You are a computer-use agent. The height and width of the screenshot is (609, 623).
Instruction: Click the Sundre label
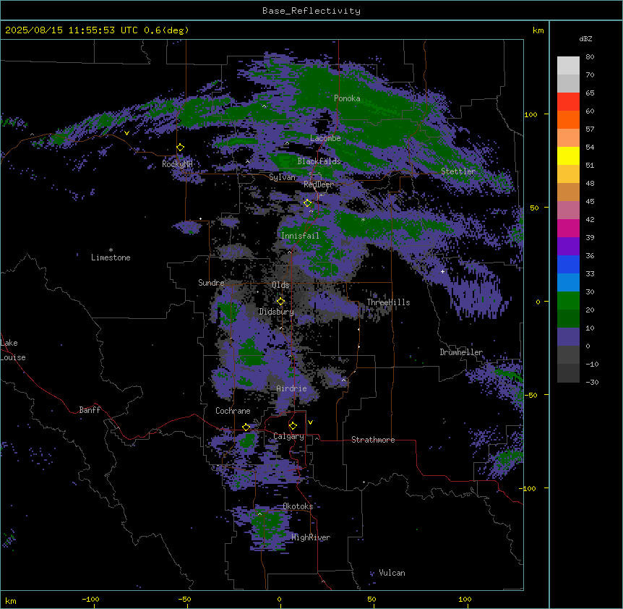click(211, 283)
